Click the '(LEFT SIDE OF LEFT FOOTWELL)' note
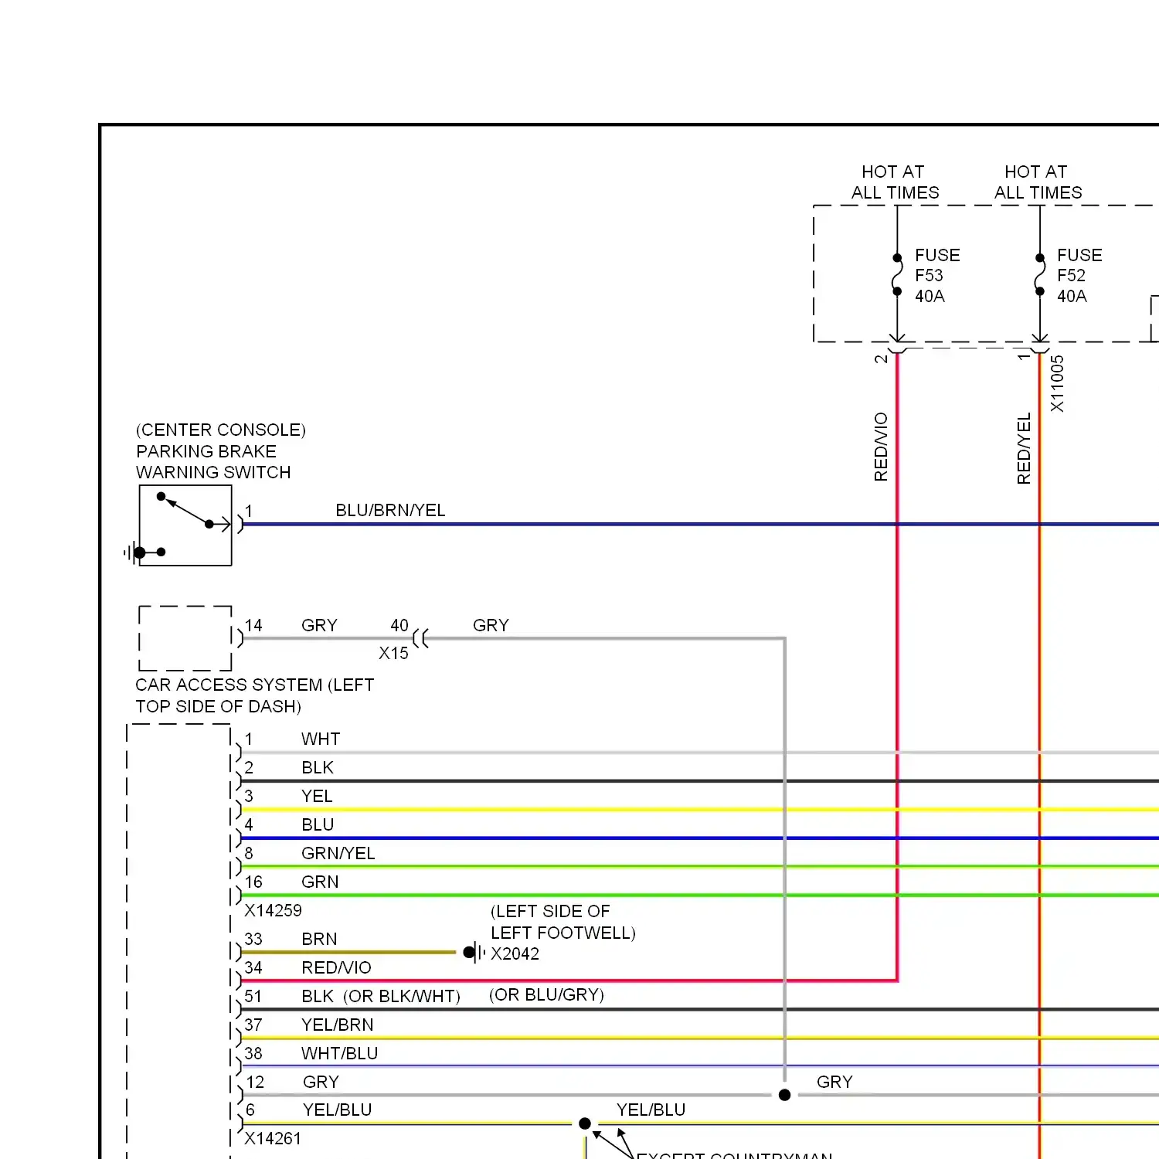Viewport: 1159px width, 1159px height. click(x=563, y=923)
